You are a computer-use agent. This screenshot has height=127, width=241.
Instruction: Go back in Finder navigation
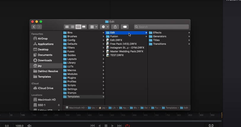click(34, 27)
